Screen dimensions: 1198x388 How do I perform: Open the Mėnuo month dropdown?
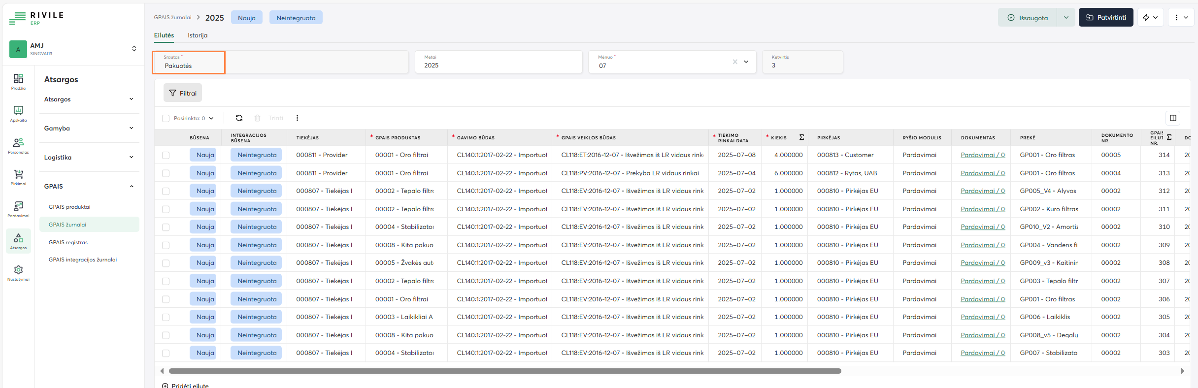(746, 62)
